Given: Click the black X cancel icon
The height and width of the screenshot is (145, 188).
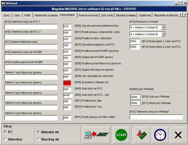Looking at the screenshot, I should [178, 135].
